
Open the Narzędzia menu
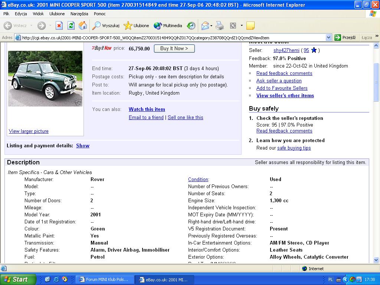[x=79, y=14]
